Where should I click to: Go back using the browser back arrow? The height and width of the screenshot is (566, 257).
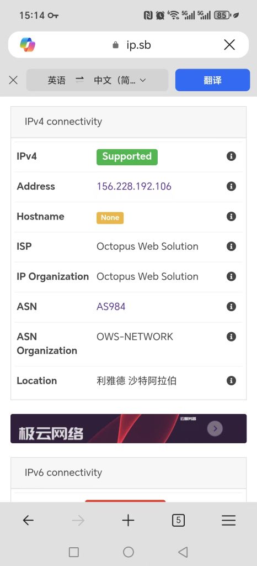click(x=28, y=520)
